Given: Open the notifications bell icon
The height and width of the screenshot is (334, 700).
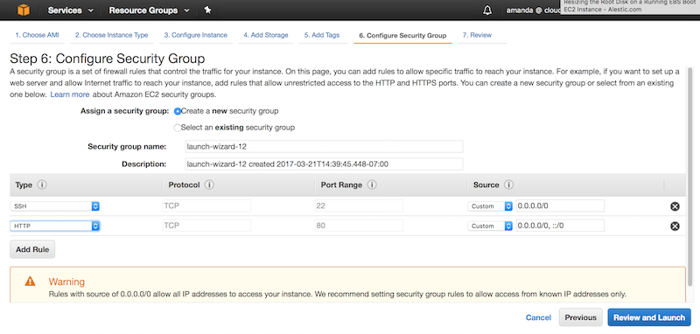Looking at the screenshot, I should pos(487,10).
